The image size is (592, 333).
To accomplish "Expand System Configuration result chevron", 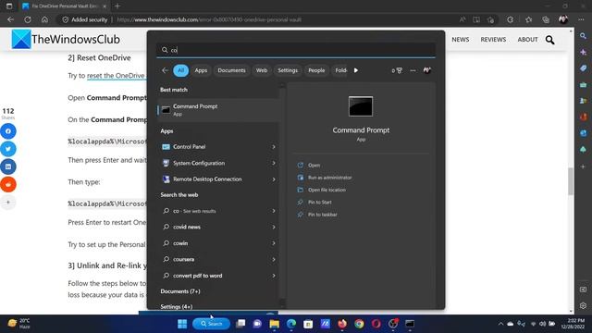I will (274, 163).
